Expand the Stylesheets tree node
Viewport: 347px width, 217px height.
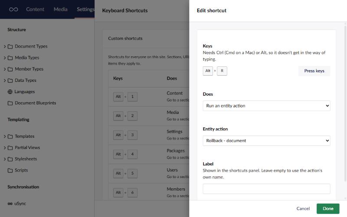5,159
